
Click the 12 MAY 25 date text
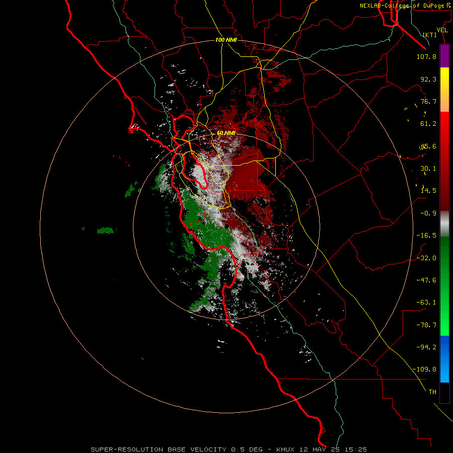(320, 449)
